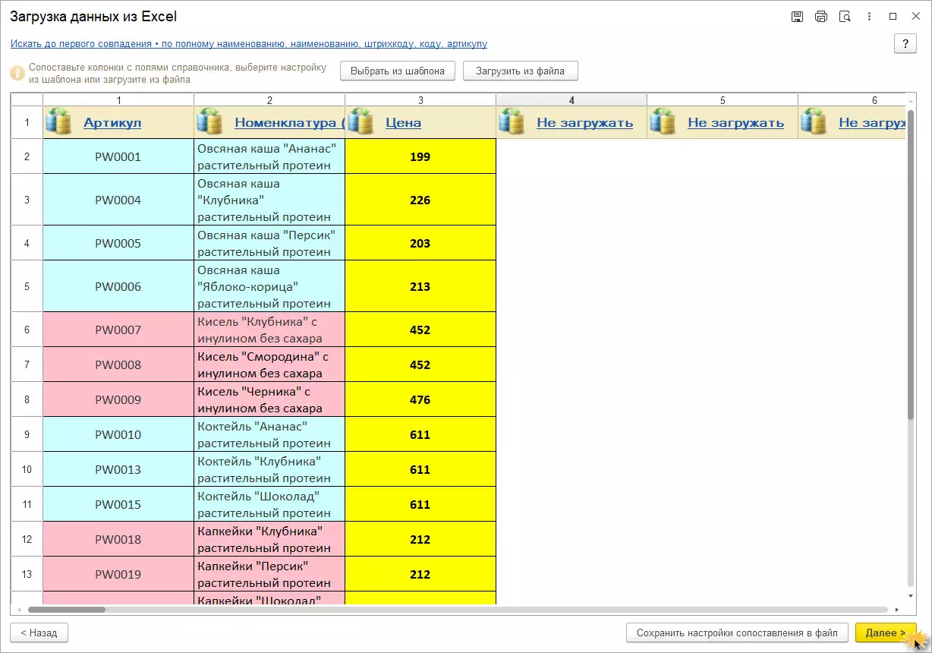
Task: Open the search settings link at top
Action: 248,44
